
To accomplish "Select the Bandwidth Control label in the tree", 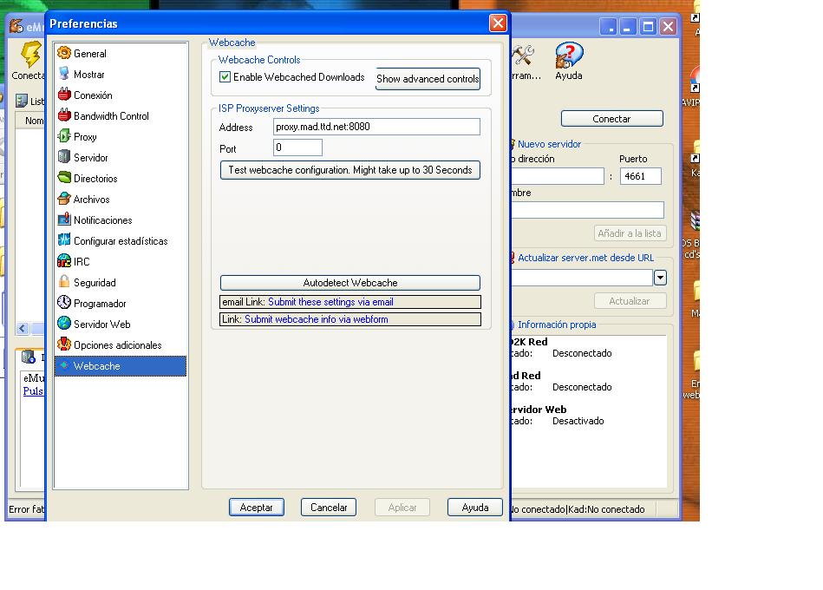I will click(x=111, y=116).
